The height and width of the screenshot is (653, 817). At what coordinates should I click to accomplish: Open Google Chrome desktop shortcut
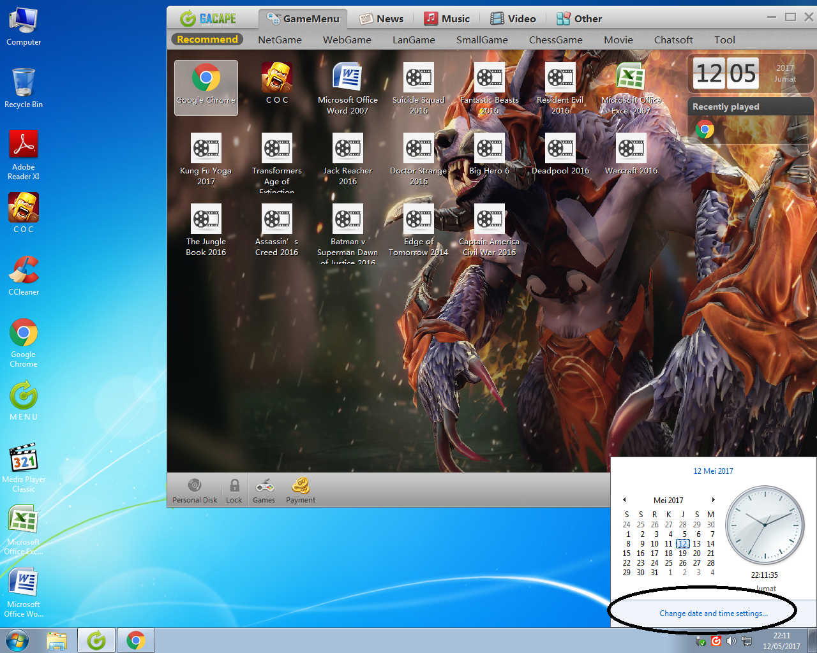click(x=24, y=343)
